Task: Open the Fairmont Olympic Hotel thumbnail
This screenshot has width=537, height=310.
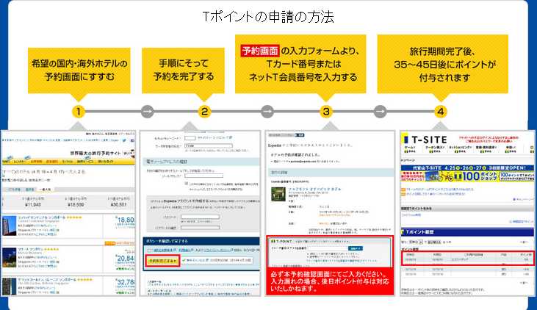Action: pos(278,194)
